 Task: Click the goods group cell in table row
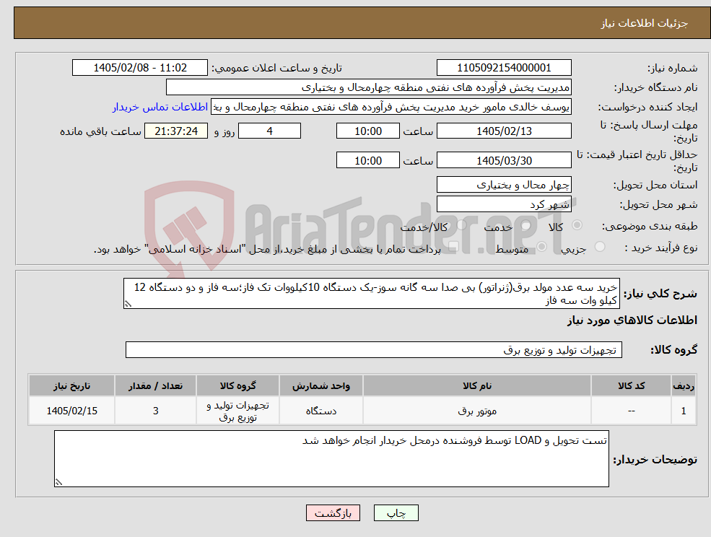(237, 411)
